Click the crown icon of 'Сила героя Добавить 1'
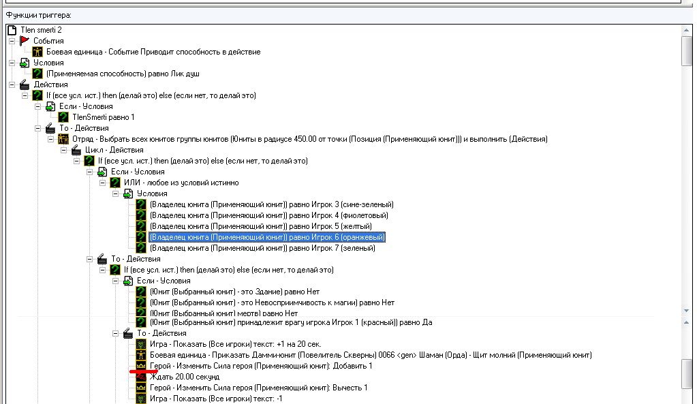 141,366
